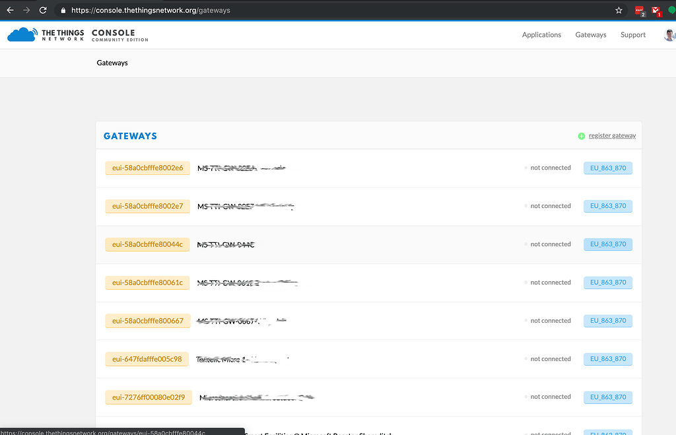Screen dimensions: 676x435
Task: Open the profile avatar menu
Action: click(x=669, y=34)
